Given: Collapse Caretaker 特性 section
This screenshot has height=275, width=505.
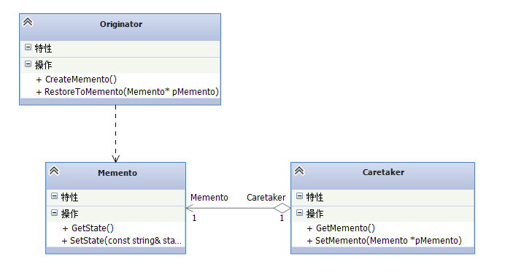Looking at the screenshot, I should (x=299, y=196).
